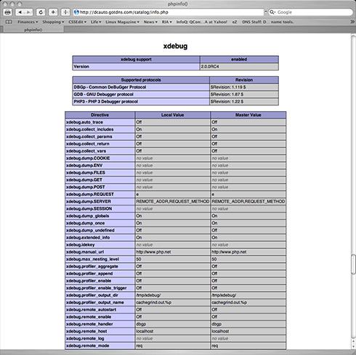Click the xdebug.remote_handler local value dbgp
Screen dimensions: 356x355
tap(141, 324)
